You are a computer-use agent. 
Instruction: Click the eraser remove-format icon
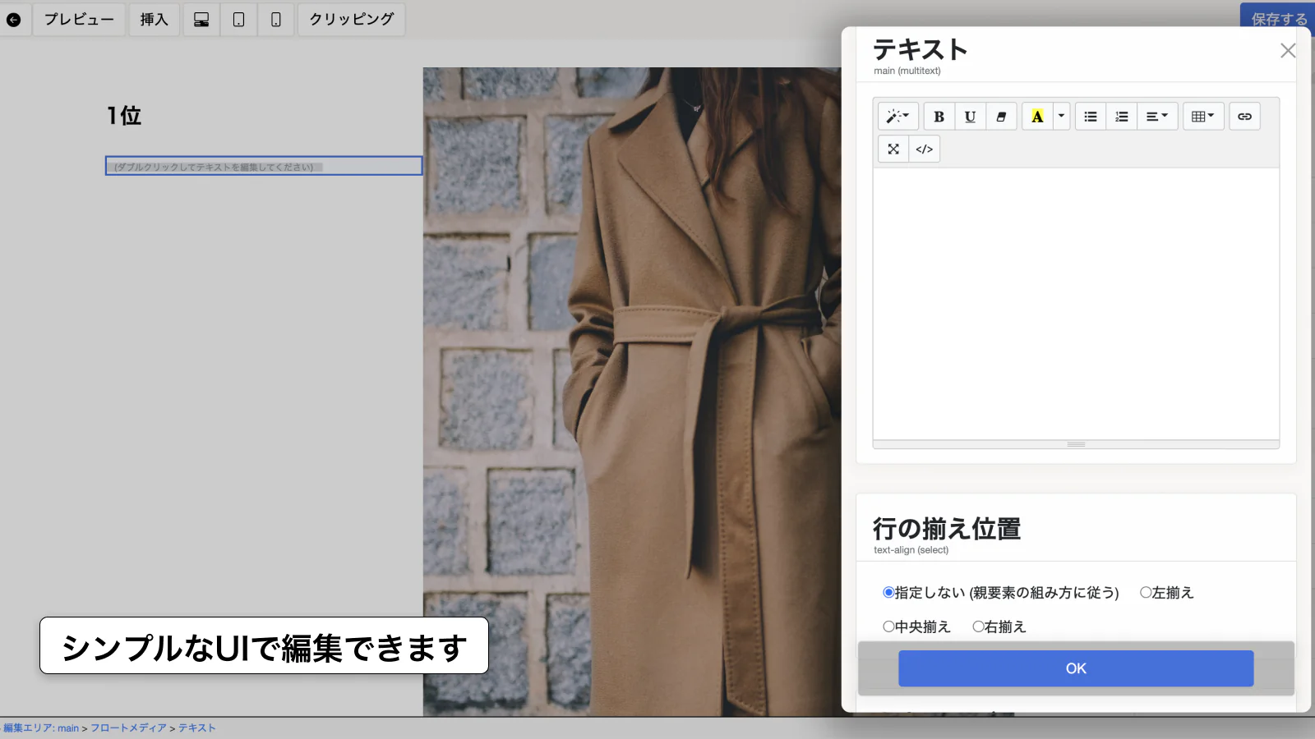(x=1001, y=117)
